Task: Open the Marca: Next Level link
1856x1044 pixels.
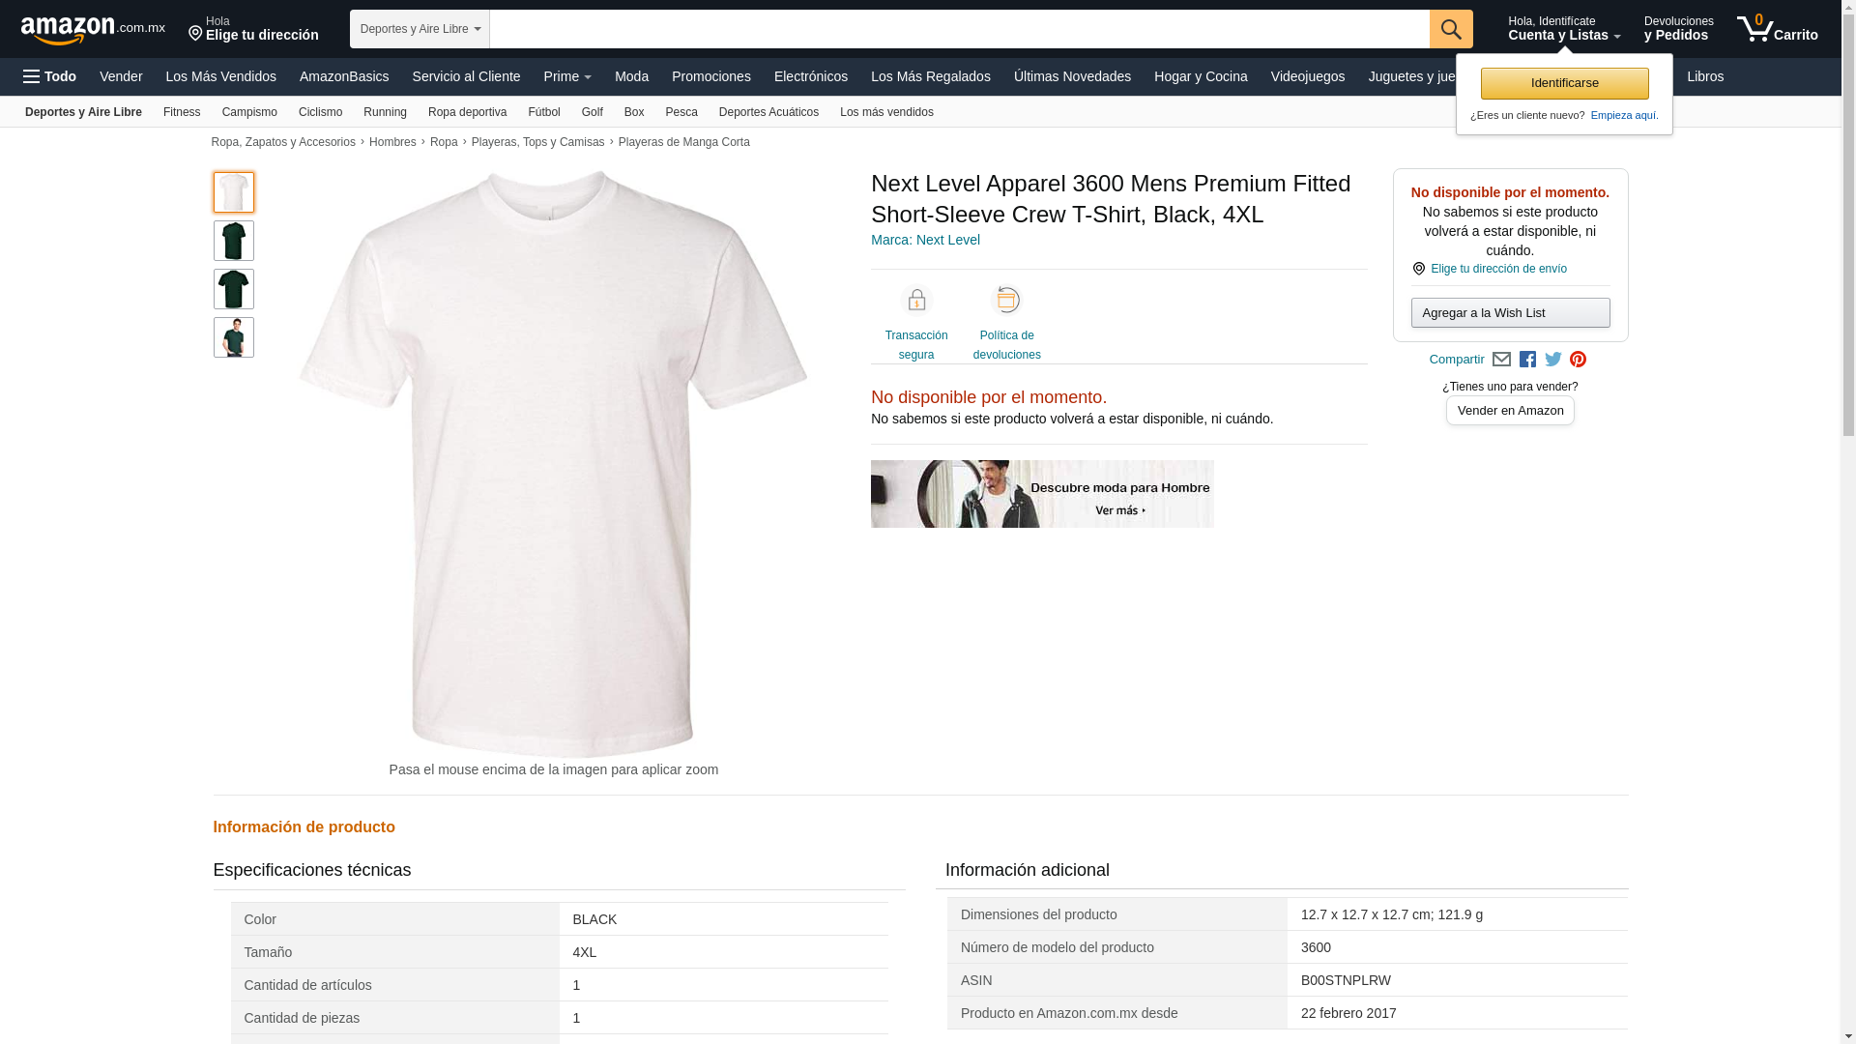Action: click(x=925, y=240)
